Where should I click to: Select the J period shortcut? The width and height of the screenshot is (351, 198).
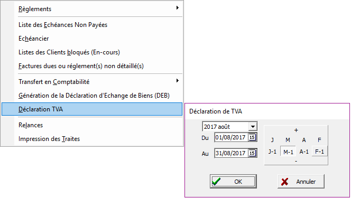[x=272, y=140]
